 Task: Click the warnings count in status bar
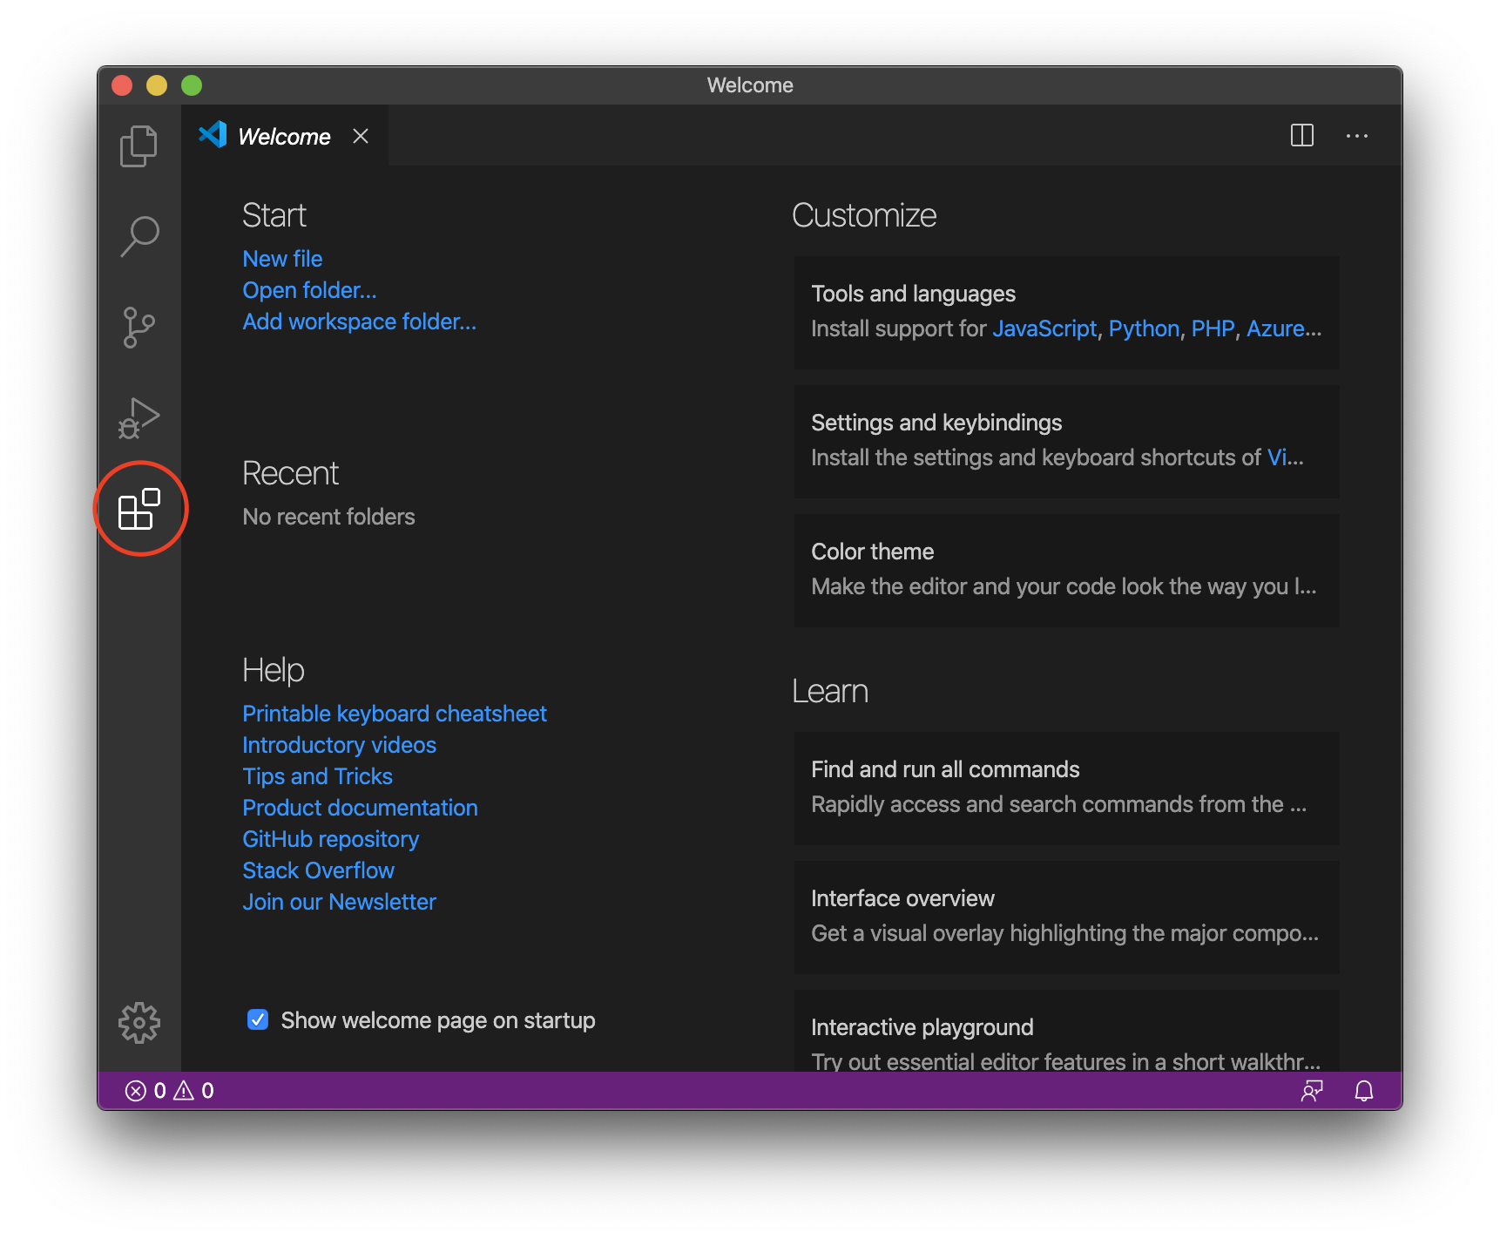point(194,1091)
